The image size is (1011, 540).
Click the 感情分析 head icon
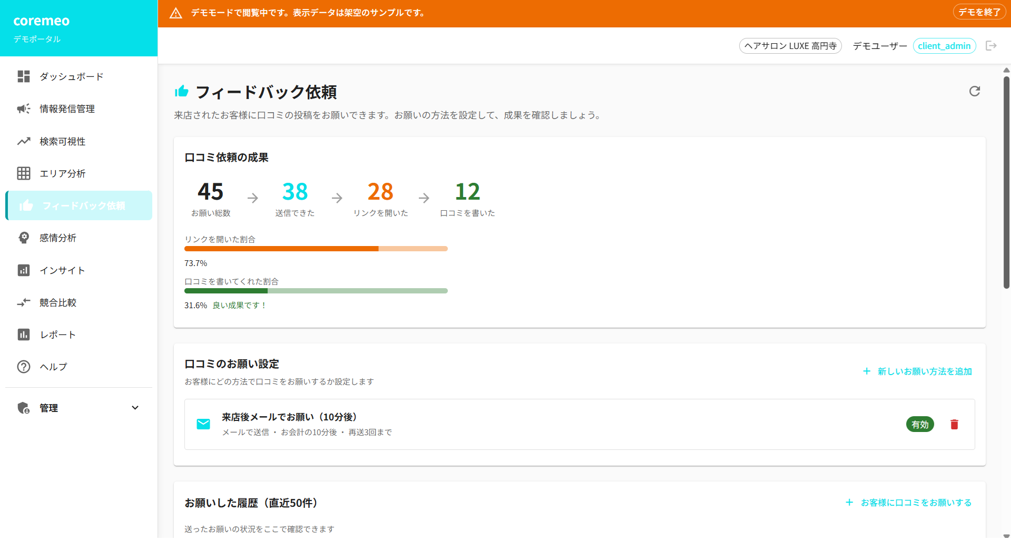click(24, 238)
